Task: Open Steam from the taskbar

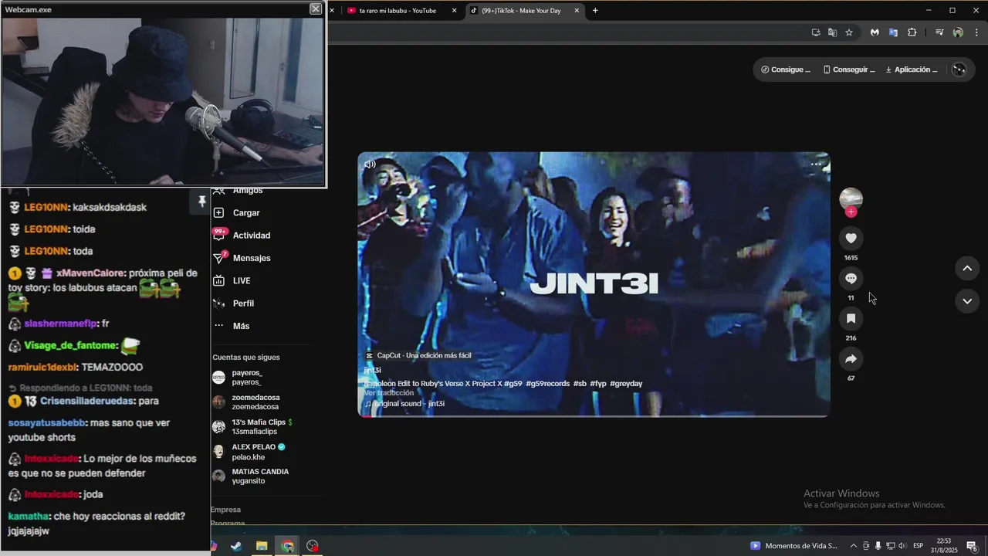Action: click(x=235, y=546)
